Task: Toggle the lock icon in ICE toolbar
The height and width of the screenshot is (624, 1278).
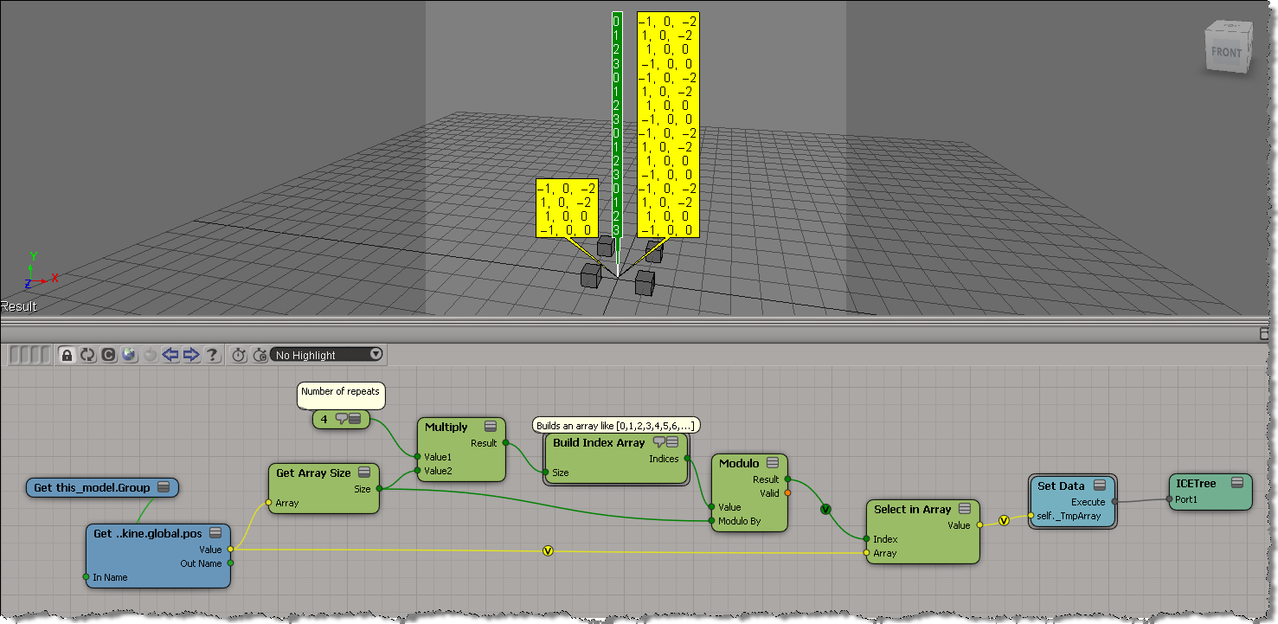Action: 67,355
